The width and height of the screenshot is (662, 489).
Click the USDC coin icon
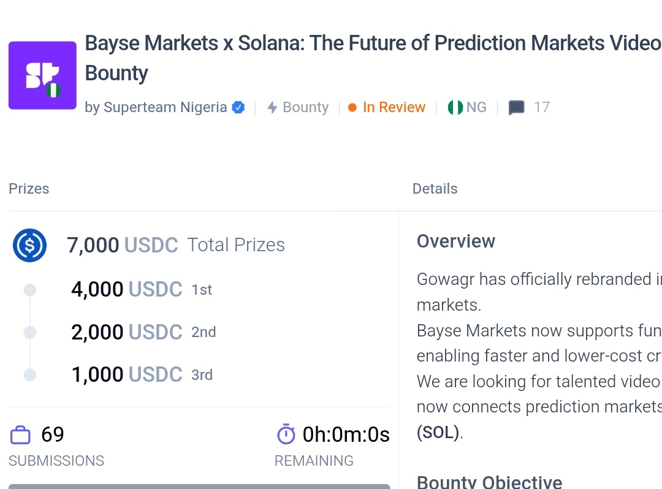tap(29, 245)
